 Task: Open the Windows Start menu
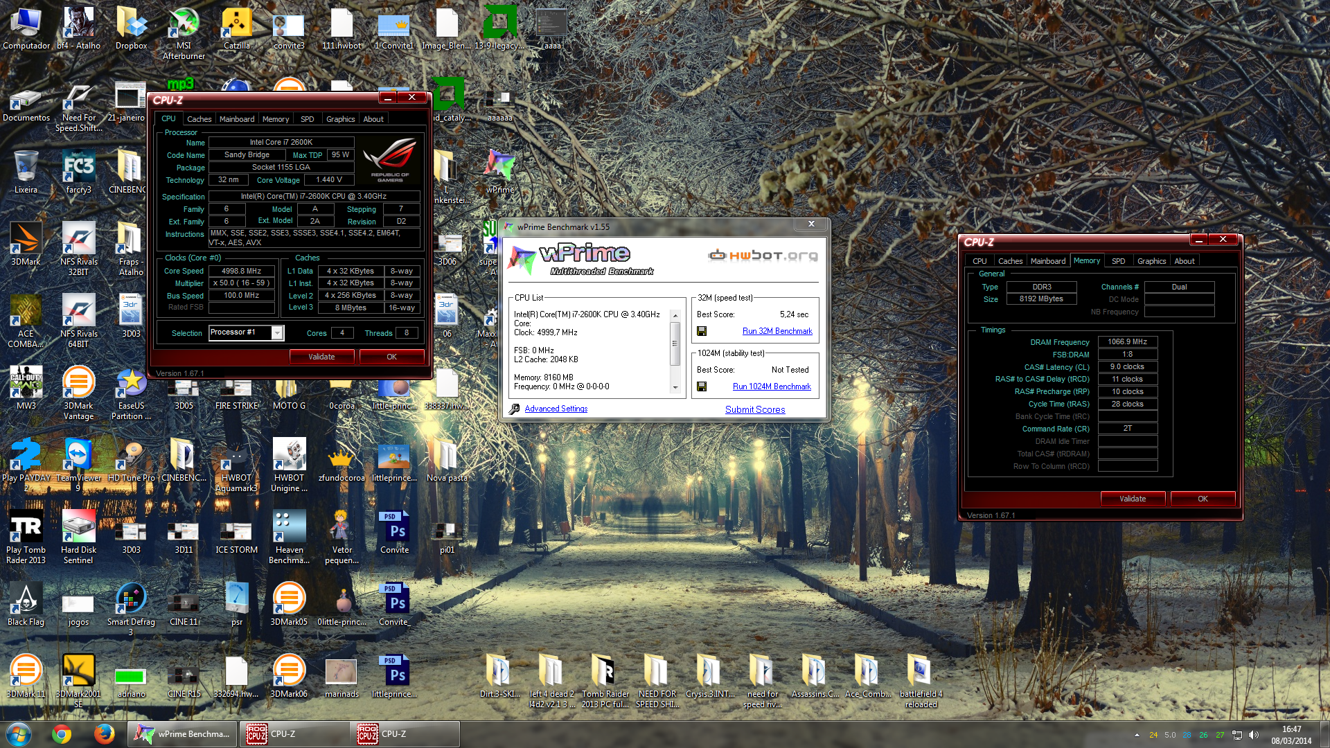tap(19, 733)
